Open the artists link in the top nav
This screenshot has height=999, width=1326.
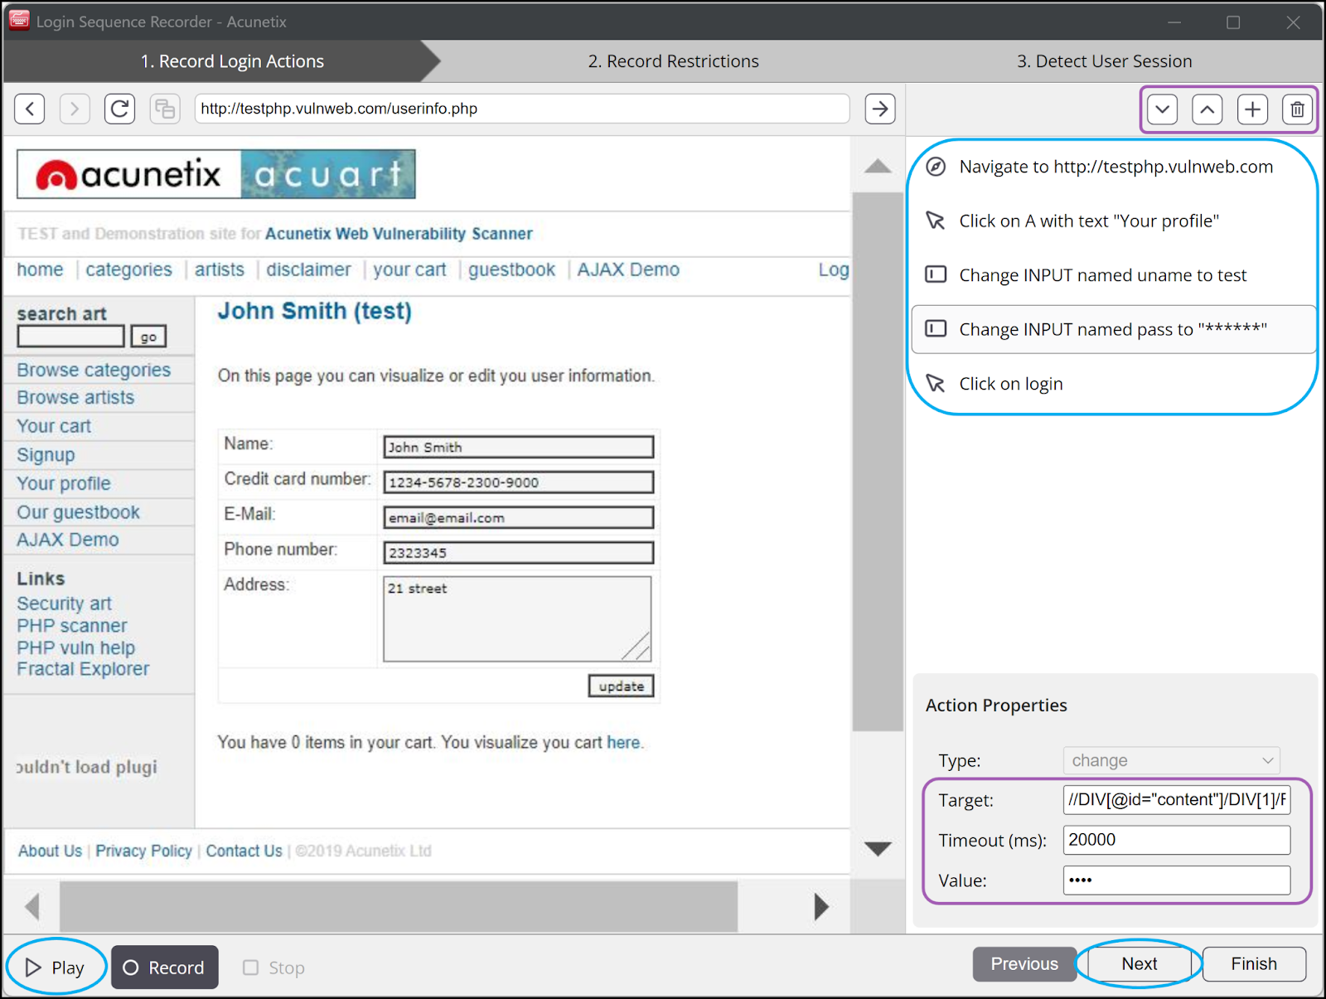coord(220,269)
